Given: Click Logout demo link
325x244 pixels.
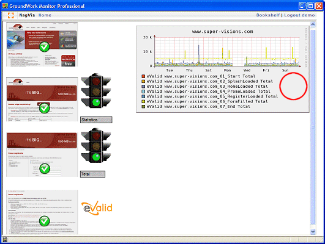Looking at the screenshot, I should click(299, 15).
